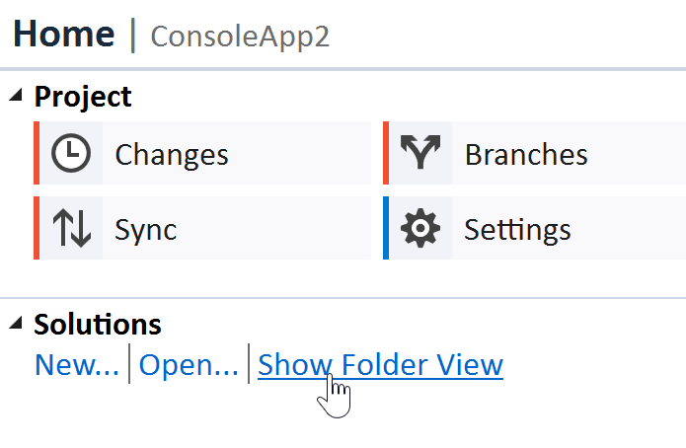Go to Branches via its text label

[x=526, y=155]
